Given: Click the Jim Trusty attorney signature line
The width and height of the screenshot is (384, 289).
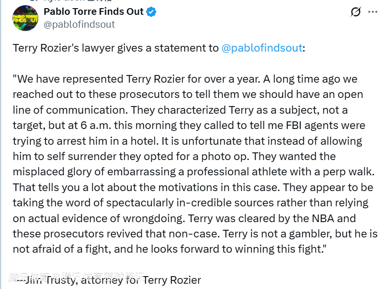Looking at the screenshot, I should [108, 280].
